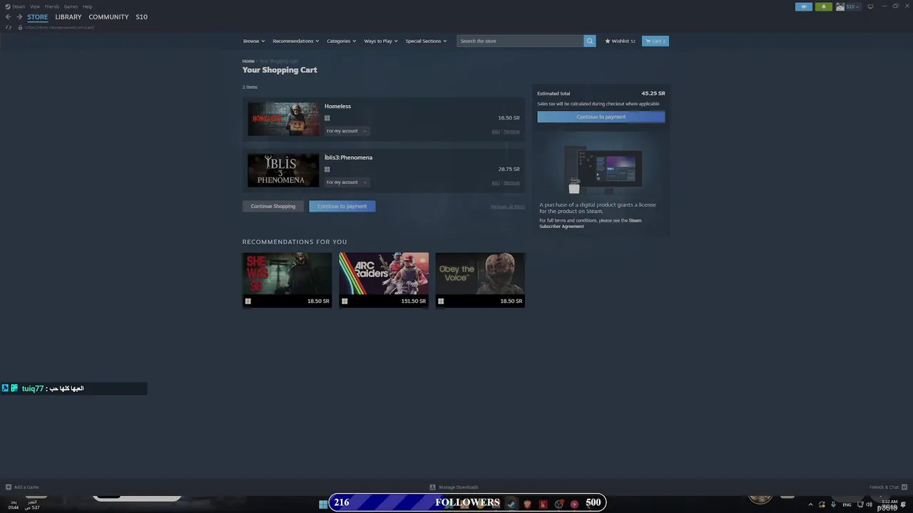Go to the Home breadcrumb link
The image size is (913, 513).
(248, 61)
